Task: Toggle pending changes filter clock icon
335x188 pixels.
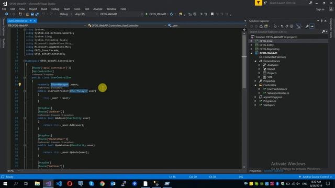Action: pyautogui.click(x=275, y=26)
